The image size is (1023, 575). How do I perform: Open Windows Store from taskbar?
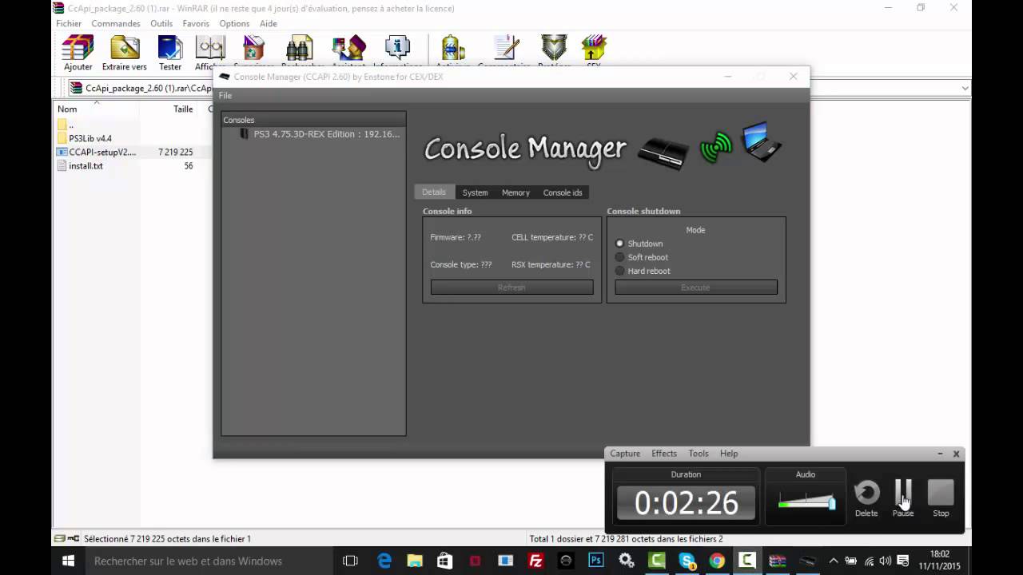[445, 561]
